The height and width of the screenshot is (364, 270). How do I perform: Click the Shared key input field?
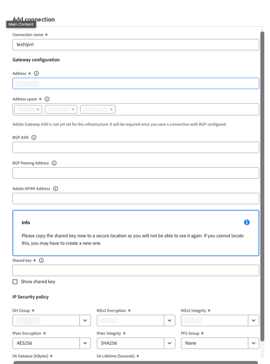pyautogui.click(x=136, y=271)
